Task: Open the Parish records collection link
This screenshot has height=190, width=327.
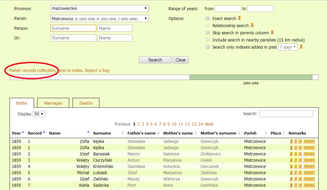Action: [x=32, y=70]
